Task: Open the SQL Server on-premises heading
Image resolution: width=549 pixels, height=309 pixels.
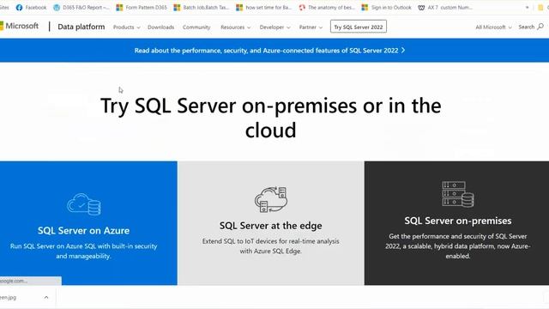Action: (x=458, y=221)
